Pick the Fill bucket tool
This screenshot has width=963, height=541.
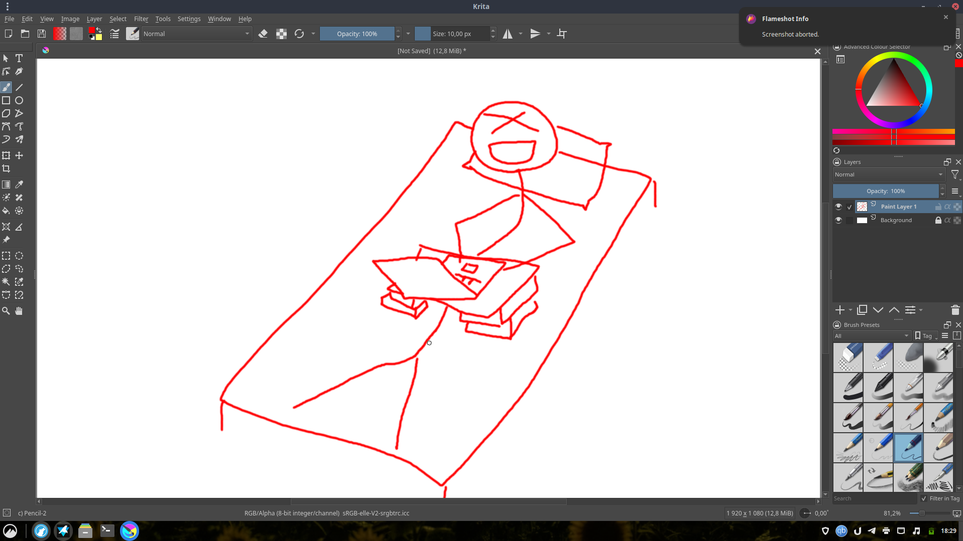[x=6, y=211]
